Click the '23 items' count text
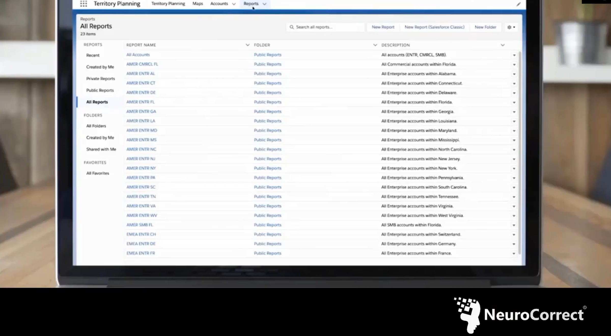Image resolution: width=611 pixels, height=336 pixels. 88,34
